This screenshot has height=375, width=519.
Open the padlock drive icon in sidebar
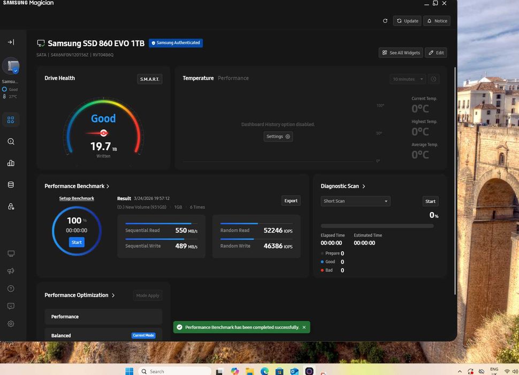point(11,207)
